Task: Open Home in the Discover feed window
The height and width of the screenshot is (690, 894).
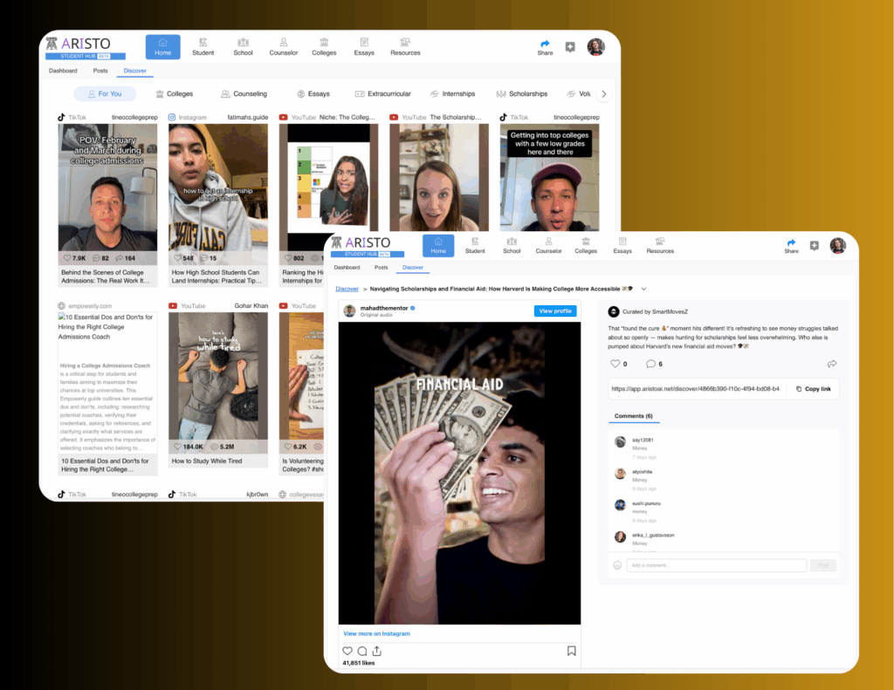Action: point(162,47)
